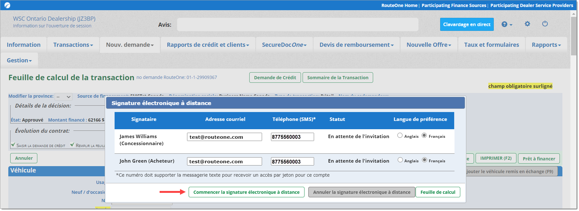Open Participating Finance Sources link
This screenshot has height=211, width=579.
coord(454,5)
